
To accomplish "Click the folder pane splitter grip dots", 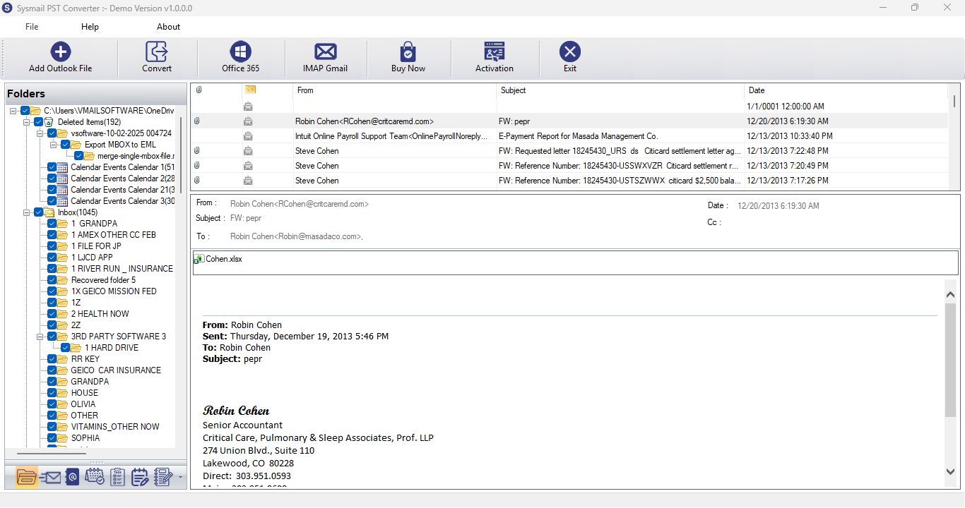I will (96, 462).
